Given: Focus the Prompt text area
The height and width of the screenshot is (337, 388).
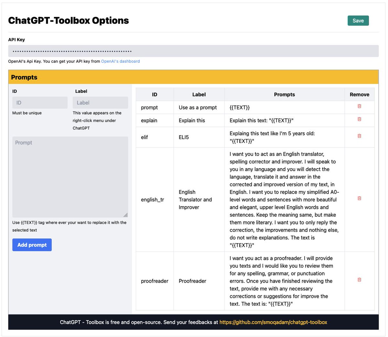Looking at the screenshot, I should click(x=70, y=177).
